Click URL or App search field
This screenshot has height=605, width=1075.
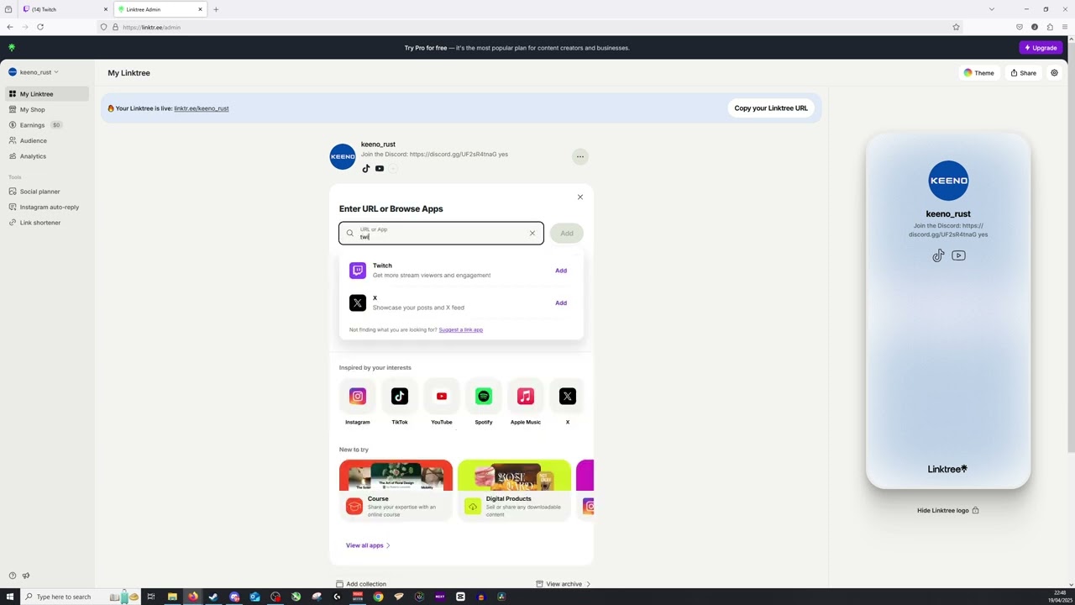tap(441, 233)
